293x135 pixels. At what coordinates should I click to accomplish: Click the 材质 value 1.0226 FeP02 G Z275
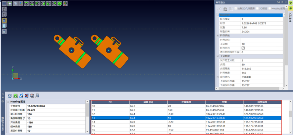point(261,23)
